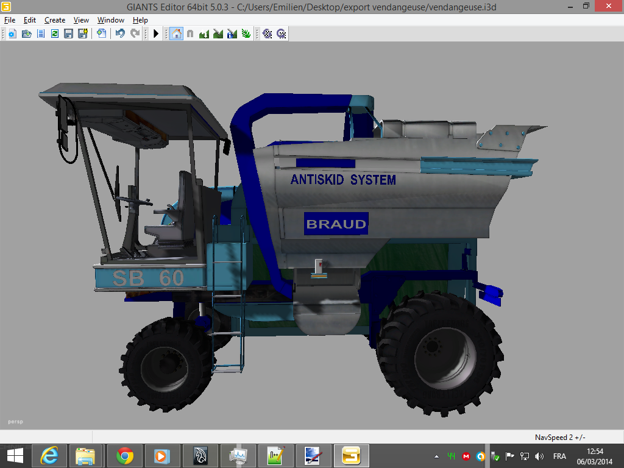Screen dimensions: 624x468
Task: Open the Create menu
Action: (55, 20)
